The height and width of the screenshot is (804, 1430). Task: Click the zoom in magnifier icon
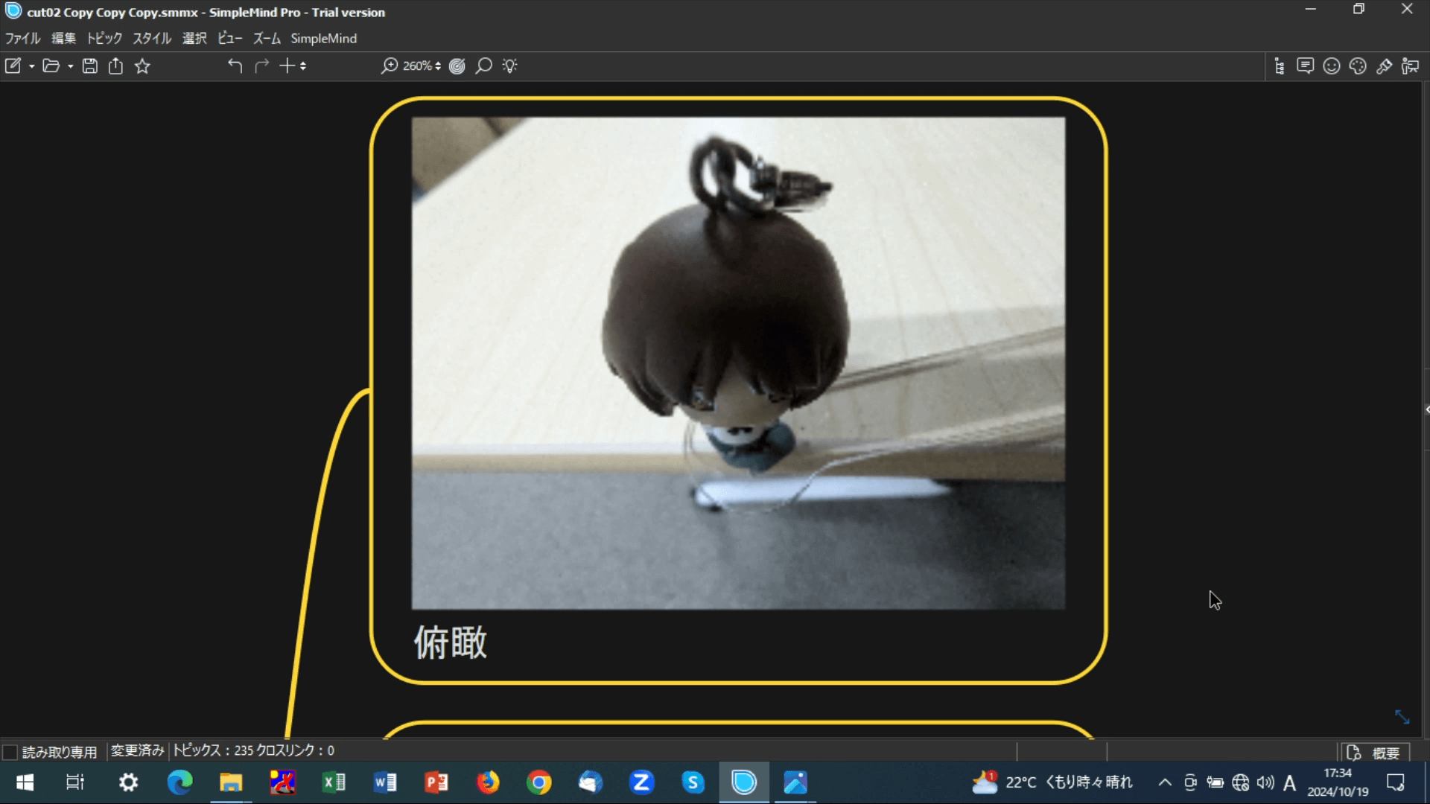[389, 66]
